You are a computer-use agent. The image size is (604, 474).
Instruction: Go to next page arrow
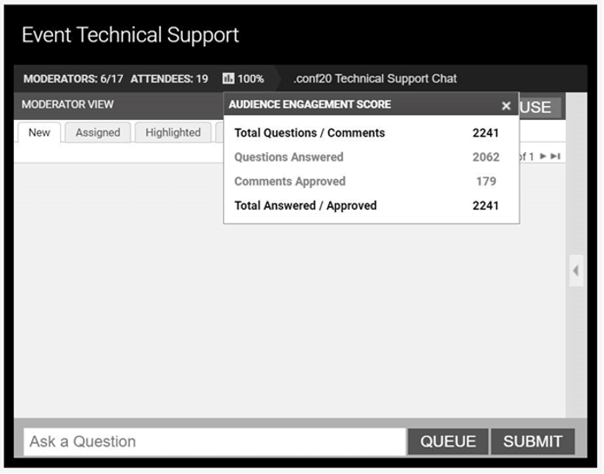click(x=543, y=156)
